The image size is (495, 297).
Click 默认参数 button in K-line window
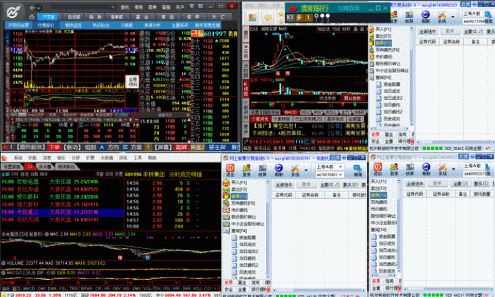point(352,98)
